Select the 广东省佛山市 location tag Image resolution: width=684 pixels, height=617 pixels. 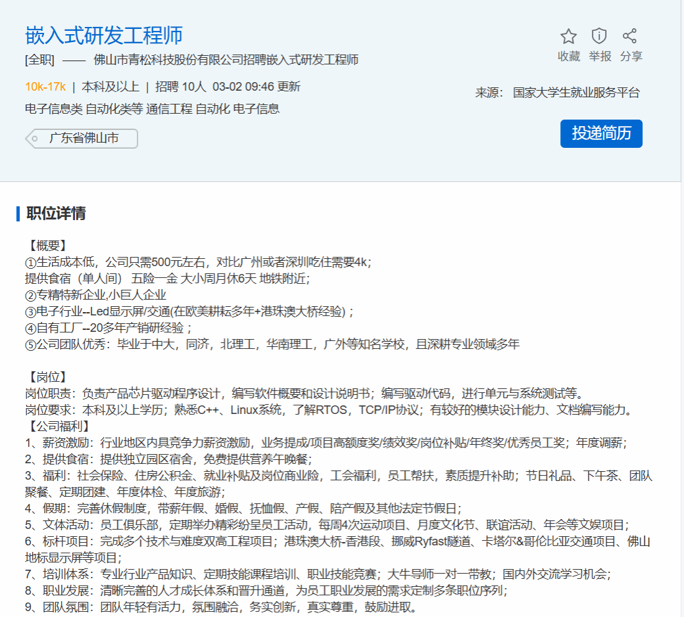tap(84, 139)
